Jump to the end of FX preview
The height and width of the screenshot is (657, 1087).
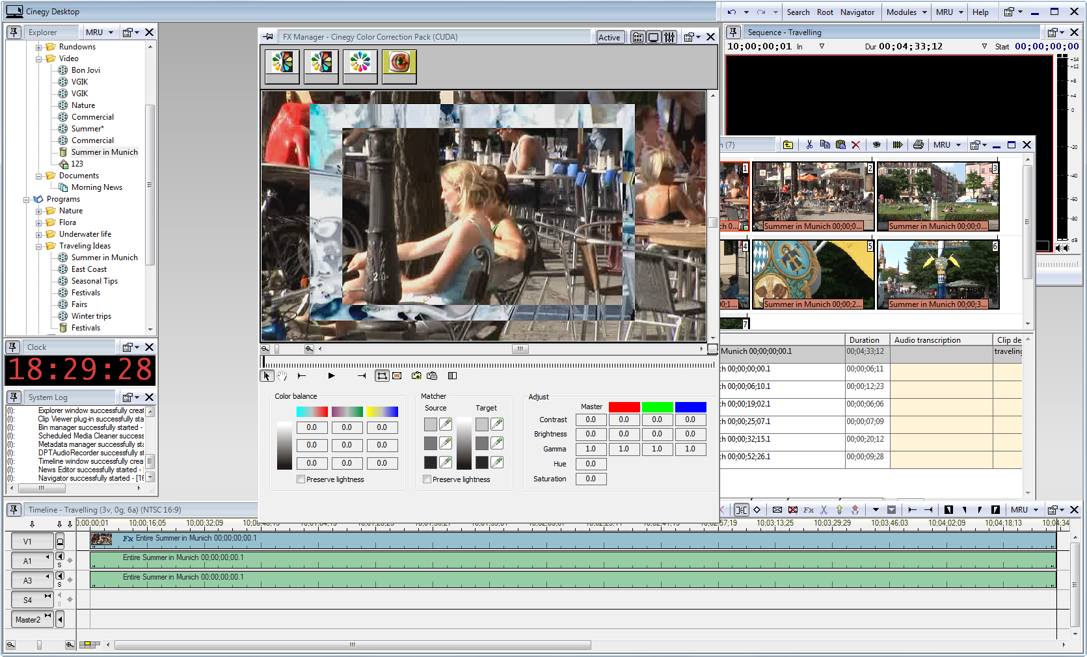(x=362, y=375)
